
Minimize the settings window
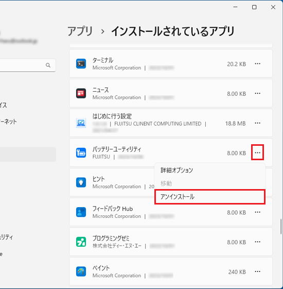click(235, 7)
